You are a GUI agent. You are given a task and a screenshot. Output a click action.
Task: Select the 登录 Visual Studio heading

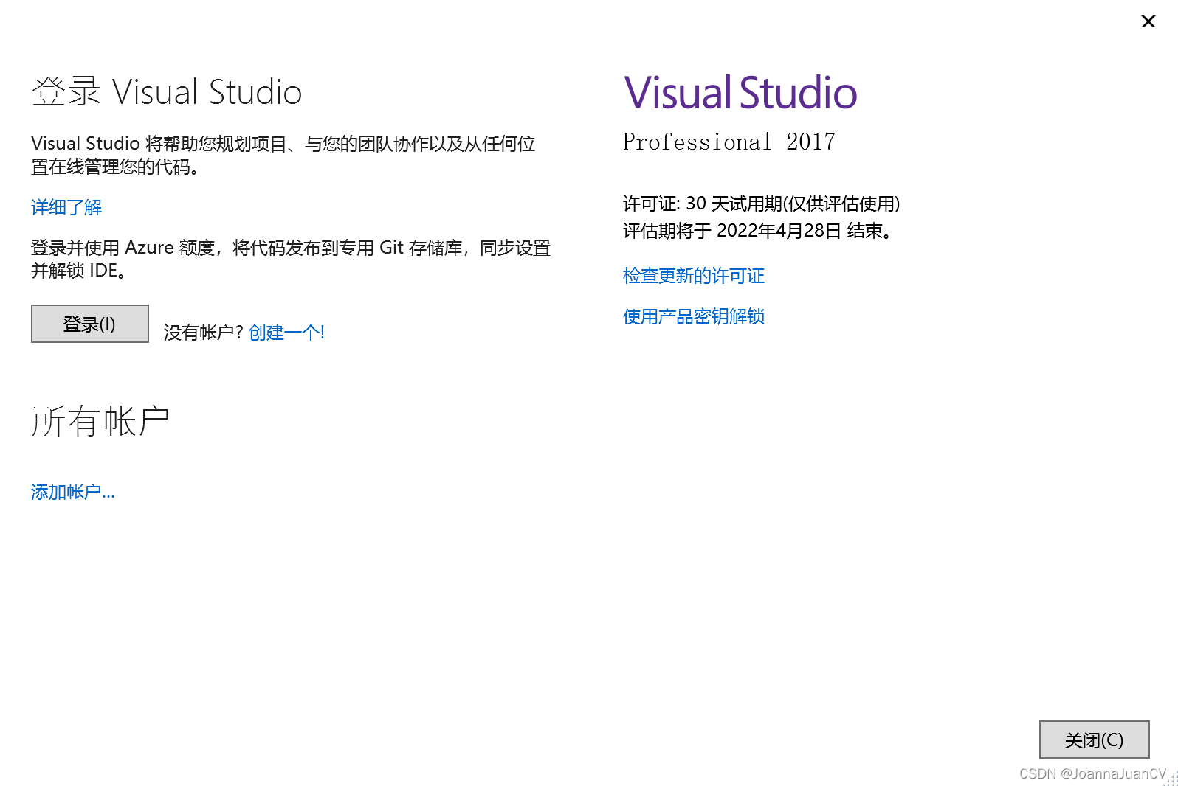(167, 92)
